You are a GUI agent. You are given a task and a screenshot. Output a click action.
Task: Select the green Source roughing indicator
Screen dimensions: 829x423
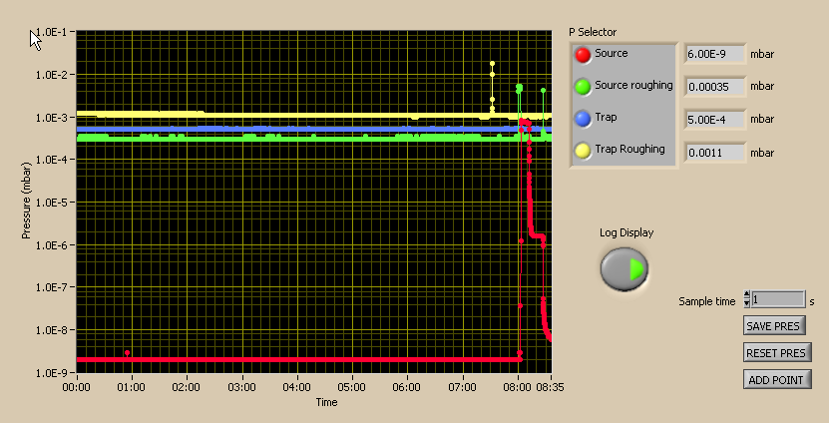[583, 87]
